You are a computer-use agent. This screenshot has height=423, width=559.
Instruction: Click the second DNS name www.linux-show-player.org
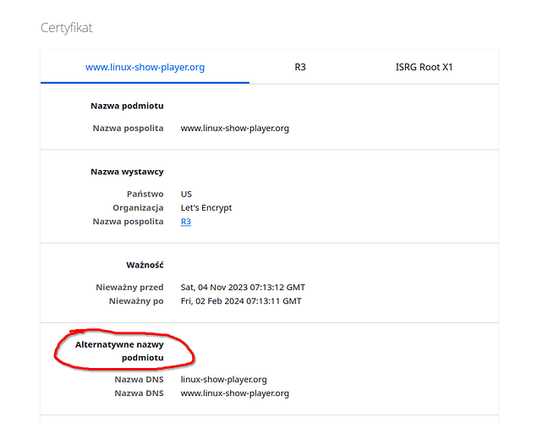click(x=234, y=393)
